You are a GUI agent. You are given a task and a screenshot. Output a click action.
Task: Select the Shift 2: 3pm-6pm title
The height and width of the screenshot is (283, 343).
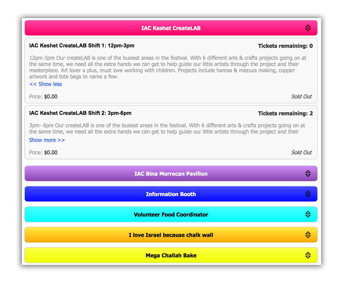pyautogui.click(x=80, y=113)
